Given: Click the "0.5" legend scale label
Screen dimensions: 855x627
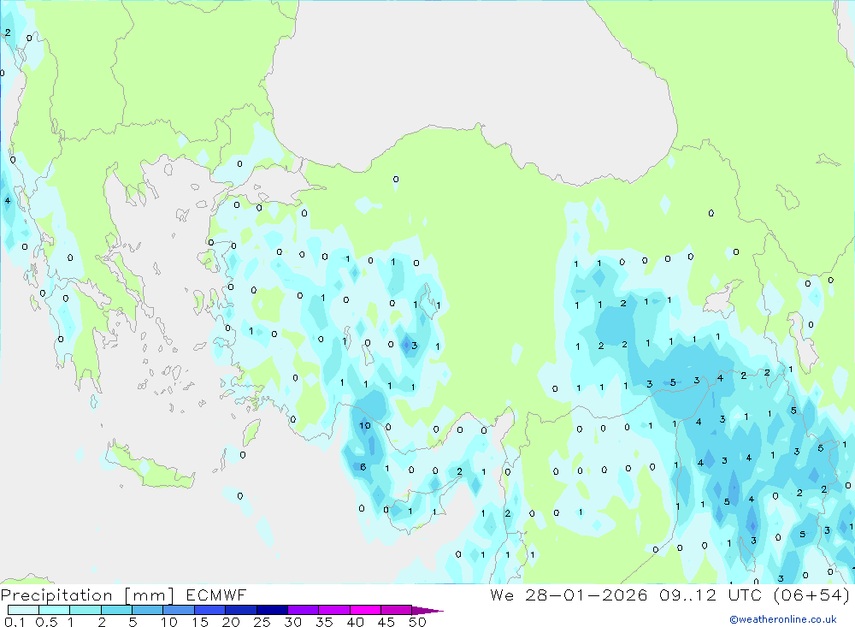Looking at the screenshot, I should (46, 622).
